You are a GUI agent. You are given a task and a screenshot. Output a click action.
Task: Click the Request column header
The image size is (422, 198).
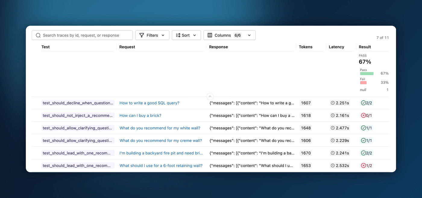(x=127, y=47)
